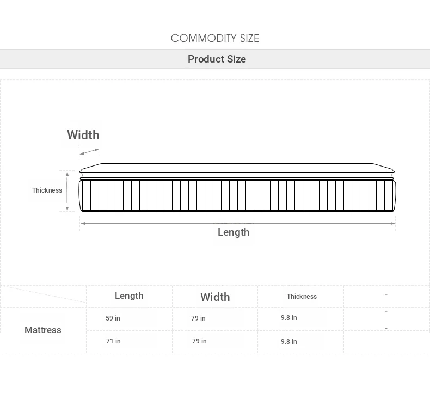Viewport: 430px width, 400px height.
Task: Select the Width column header in the table
Action: (x=215, y=297)
